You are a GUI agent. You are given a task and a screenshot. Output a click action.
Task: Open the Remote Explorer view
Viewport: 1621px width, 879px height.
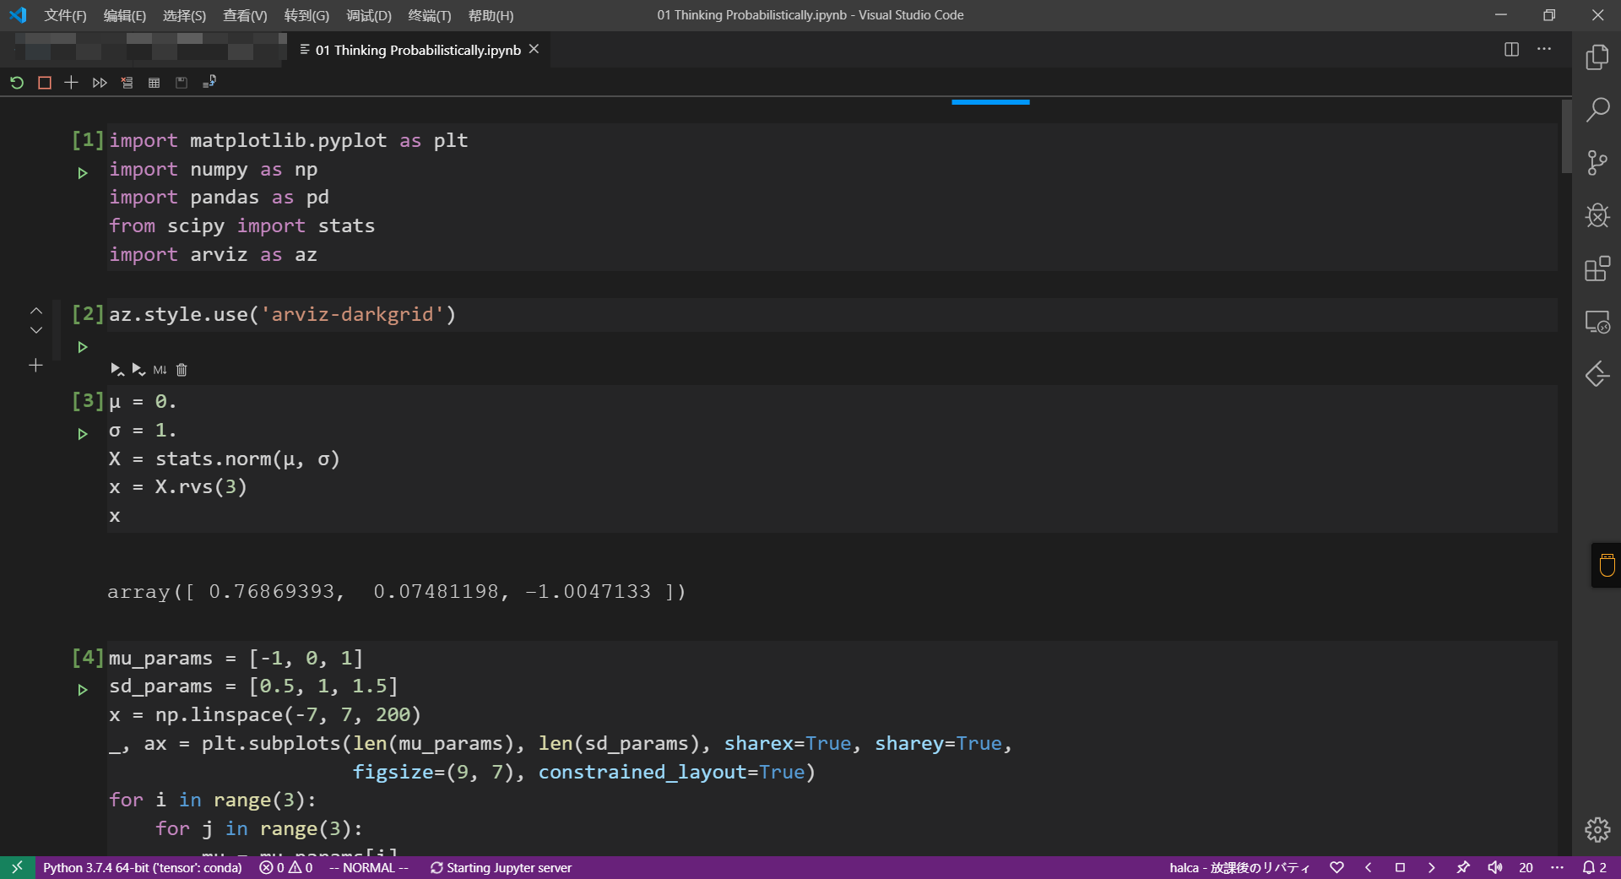pos(1597,322)
